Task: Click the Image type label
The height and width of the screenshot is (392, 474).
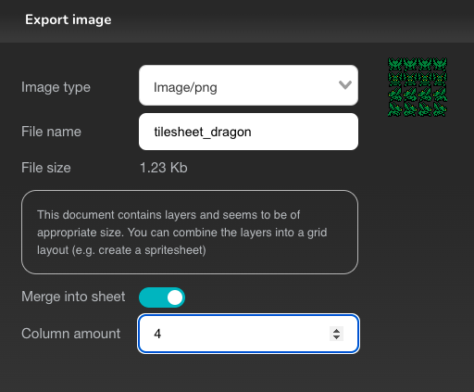Action: tap(56, 87)
